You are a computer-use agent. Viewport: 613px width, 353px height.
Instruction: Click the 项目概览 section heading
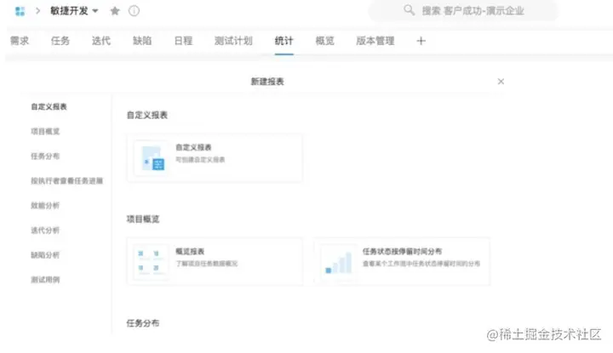pos(143,219)
